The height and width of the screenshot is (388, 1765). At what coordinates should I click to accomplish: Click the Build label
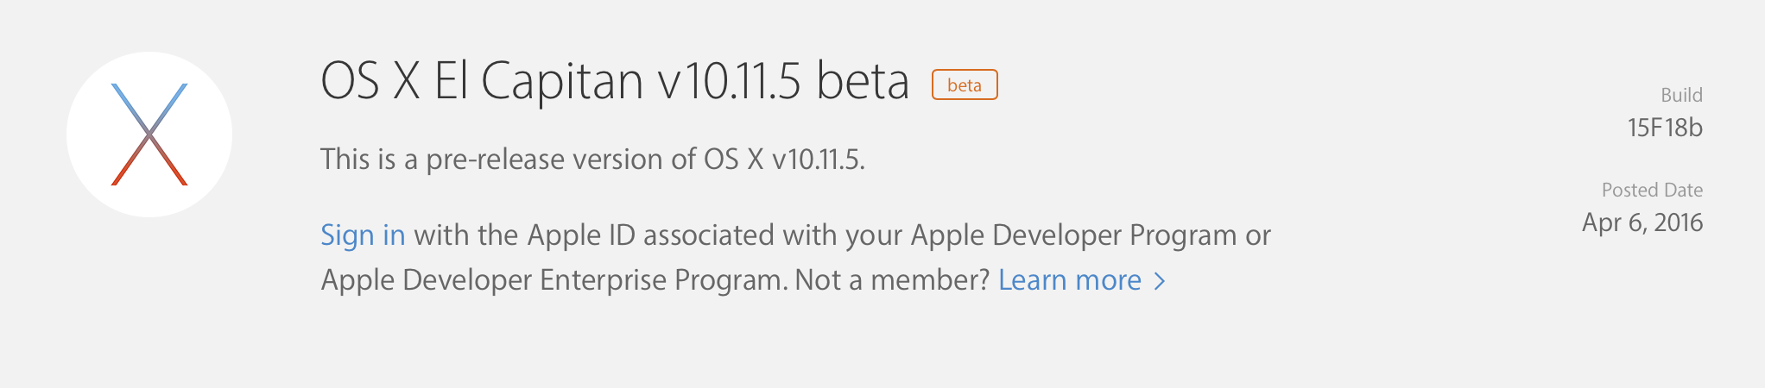coord(1681,95)
